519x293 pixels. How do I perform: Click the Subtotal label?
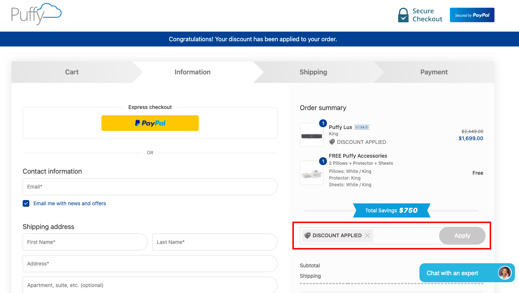click(x=310, y=265)
